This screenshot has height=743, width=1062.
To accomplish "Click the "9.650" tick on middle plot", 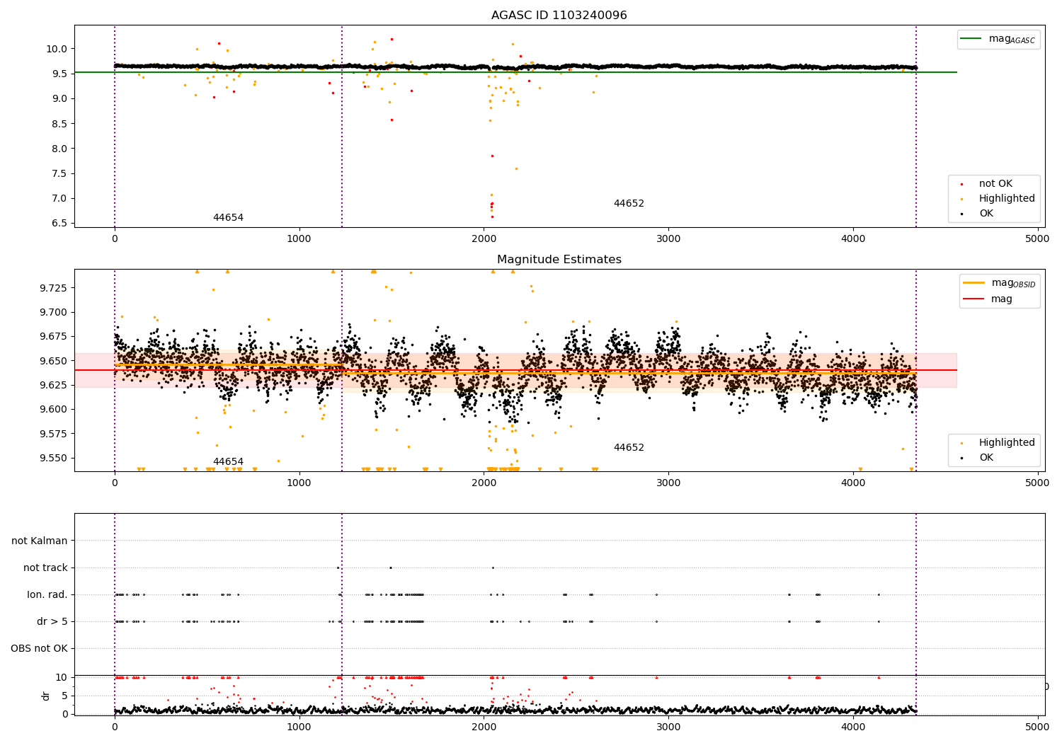I will [x=54, y=361].
